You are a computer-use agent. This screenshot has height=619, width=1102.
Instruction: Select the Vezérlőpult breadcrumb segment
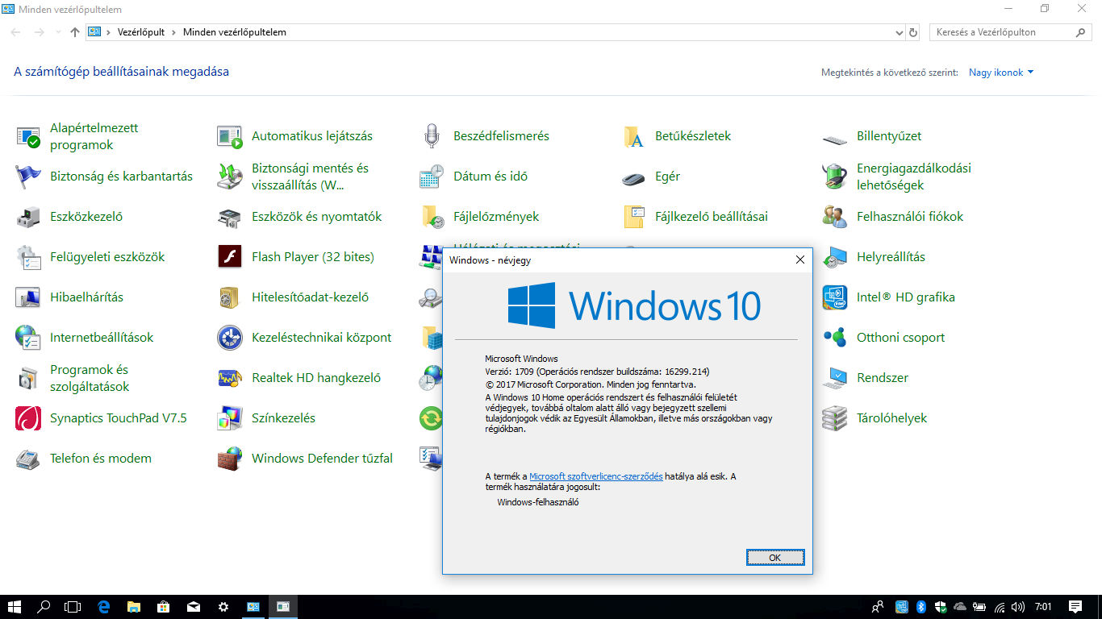140,32
